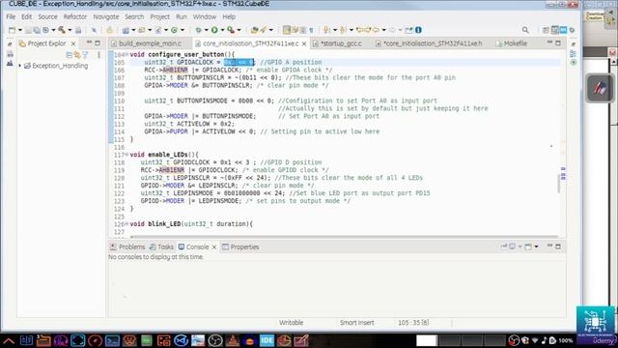Viewport: 618px width, 348px height.
Task: Click the Open Element folder icon
Action: pos(255,30)
